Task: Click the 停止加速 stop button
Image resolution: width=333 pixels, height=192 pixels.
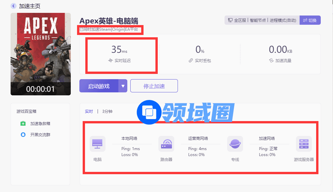Action: coord(154,86)
